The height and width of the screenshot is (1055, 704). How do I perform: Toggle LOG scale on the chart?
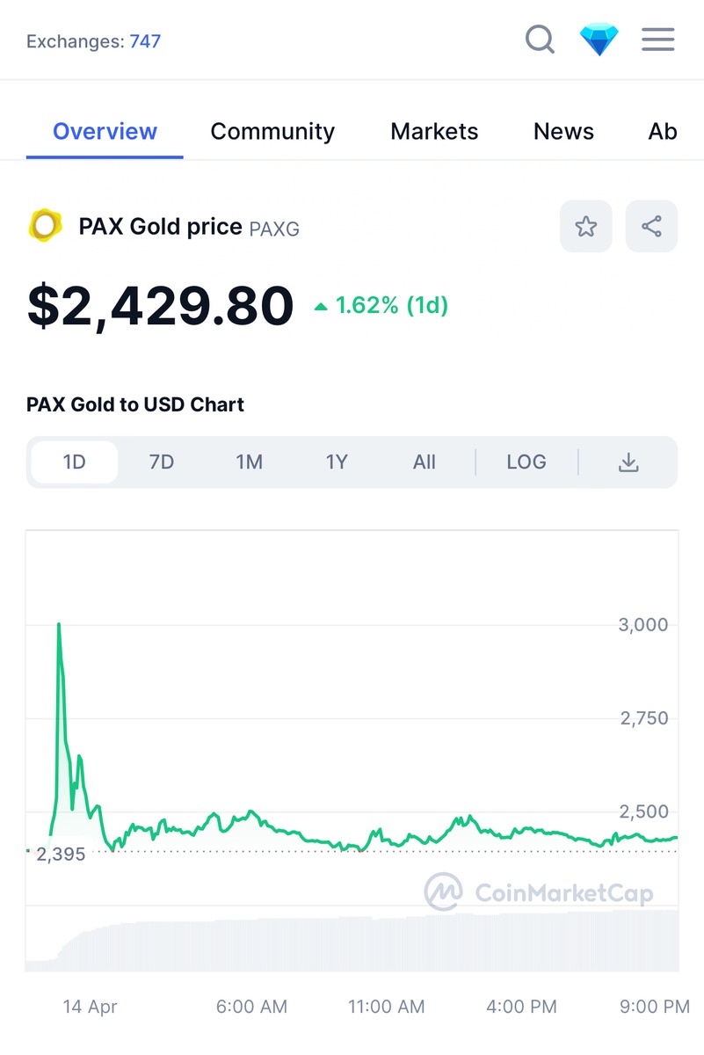point(526,462)
